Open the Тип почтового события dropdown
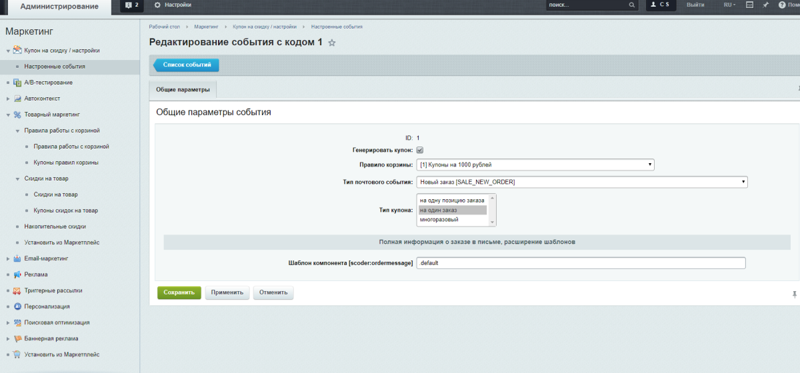 581,183
